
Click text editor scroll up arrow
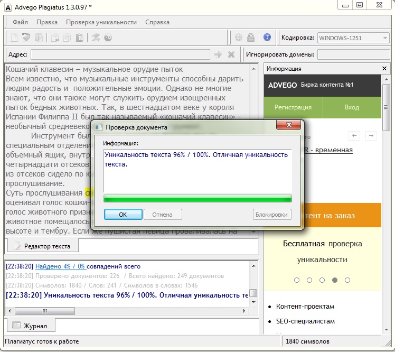(253, 69)
